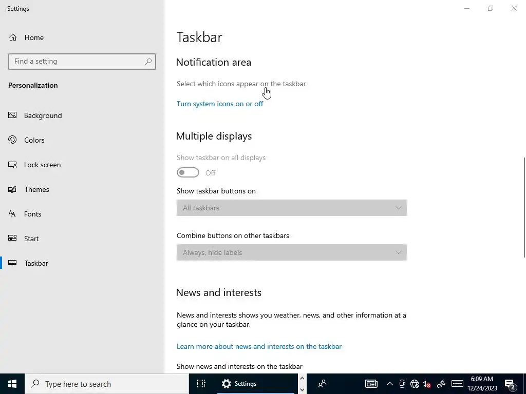The image size is (526, 394).
Task: Click the News and interests heading
Action: [x=218, y=292]
